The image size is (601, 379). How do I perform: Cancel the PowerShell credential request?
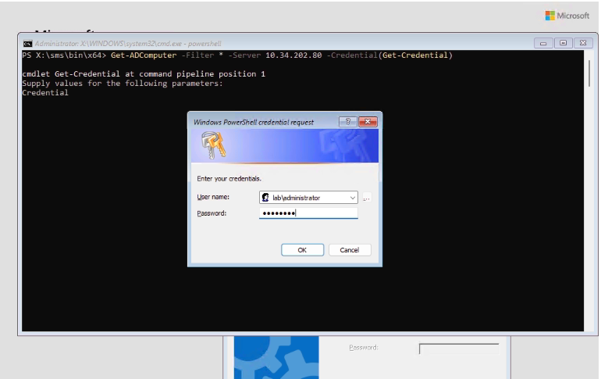click(x=350, y=250)
